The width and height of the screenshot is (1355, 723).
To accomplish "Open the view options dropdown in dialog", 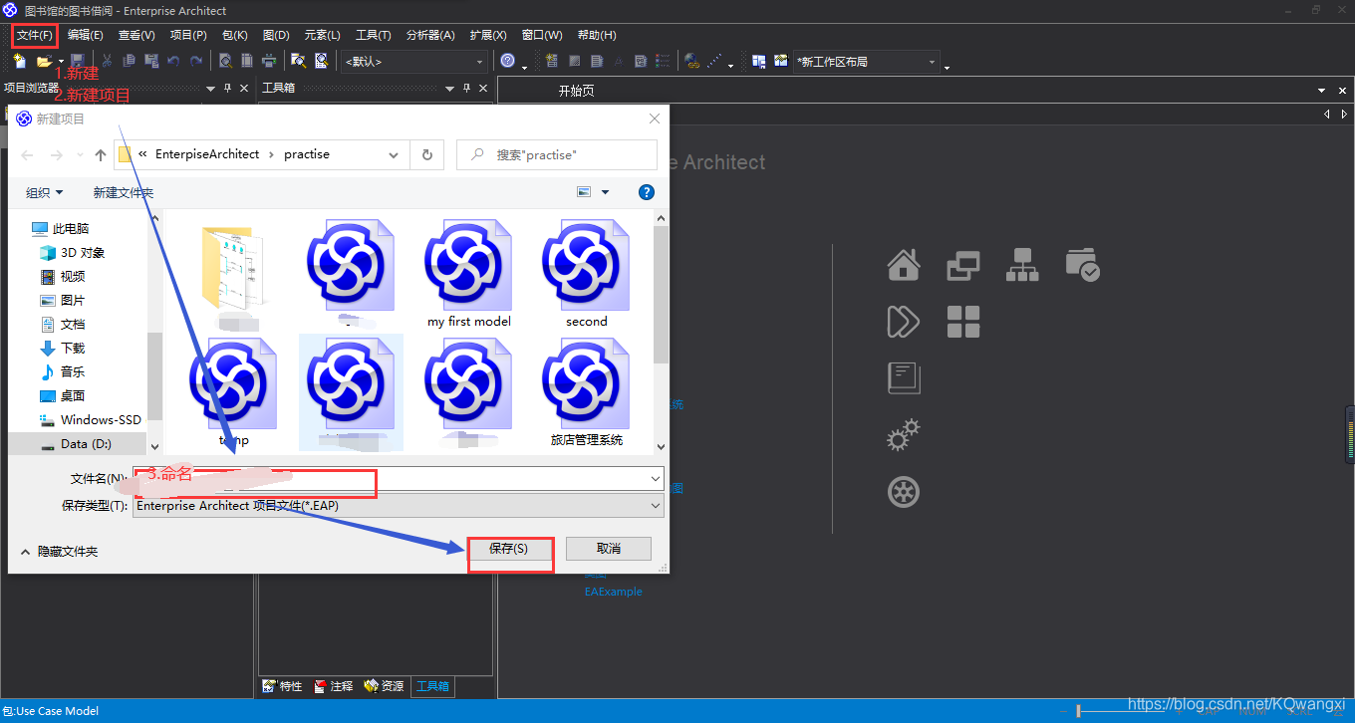I will click(x=605, y=192).
